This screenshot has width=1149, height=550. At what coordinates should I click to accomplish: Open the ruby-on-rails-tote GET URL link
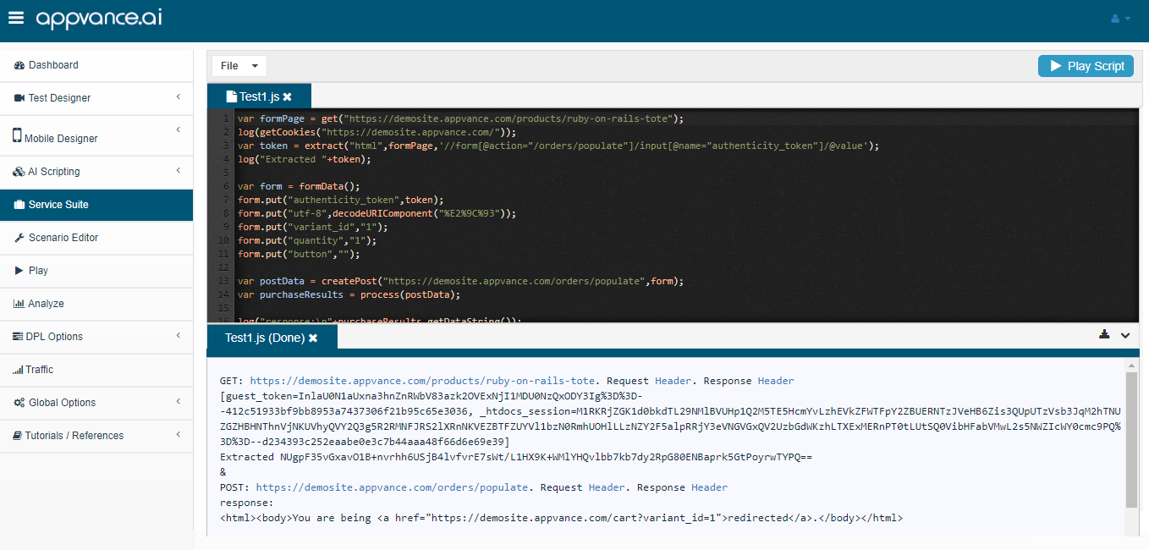coord(422,381)
